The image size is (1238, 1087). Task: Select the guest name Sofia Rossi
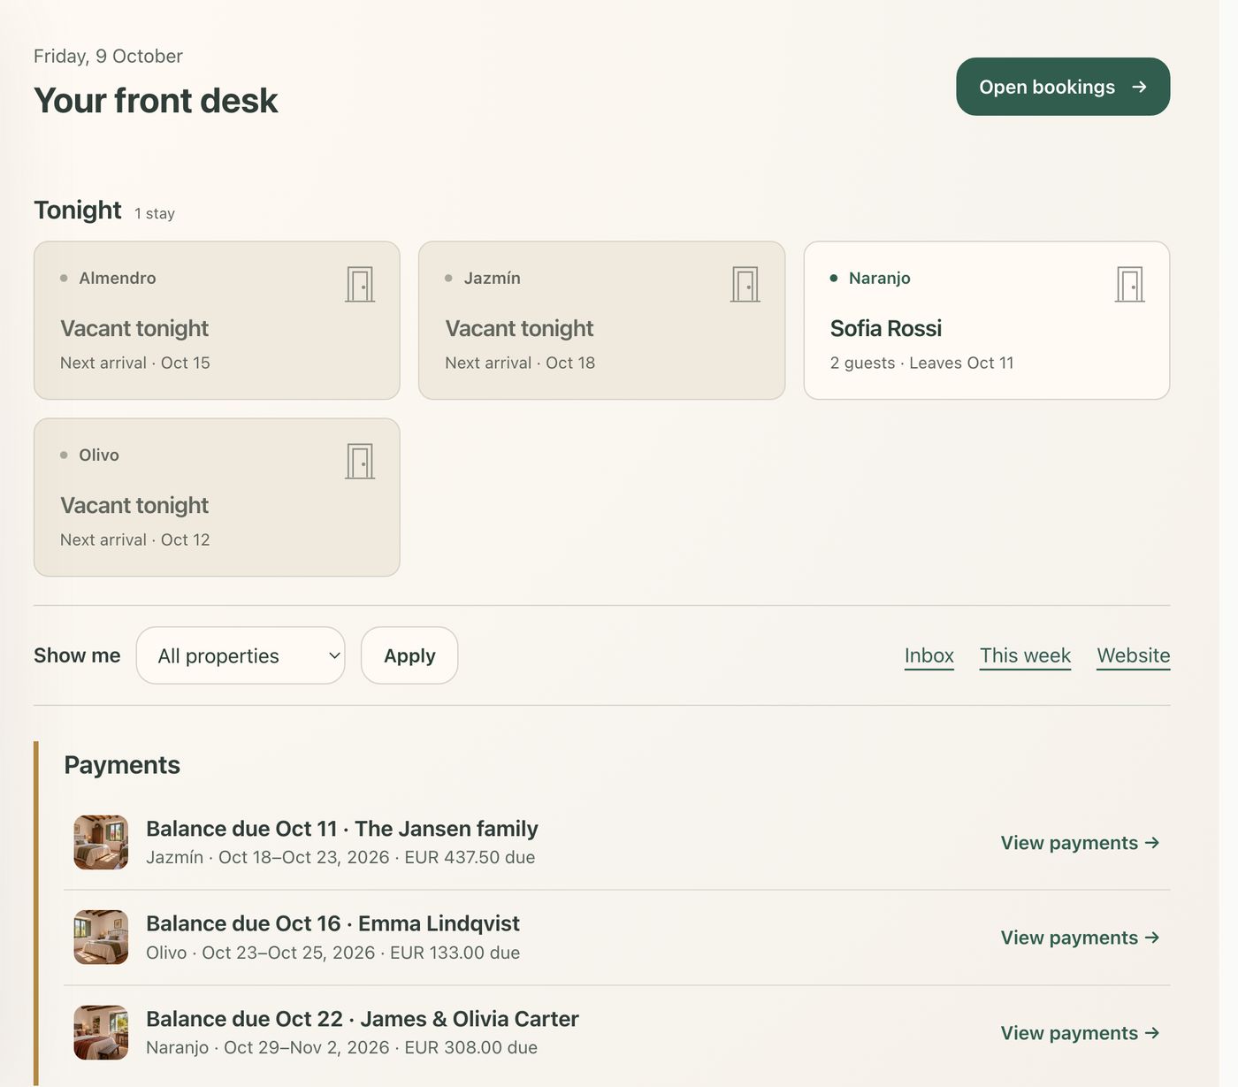[x=886, y=328]
